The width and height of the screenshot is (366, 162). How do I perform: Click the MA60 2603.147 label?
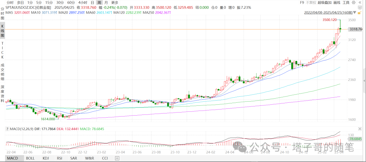[99, 12]
